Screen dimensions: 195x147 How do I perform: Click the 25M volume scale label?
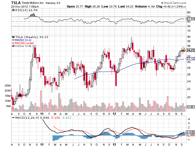pyautogui.click(x=8, y=86)
